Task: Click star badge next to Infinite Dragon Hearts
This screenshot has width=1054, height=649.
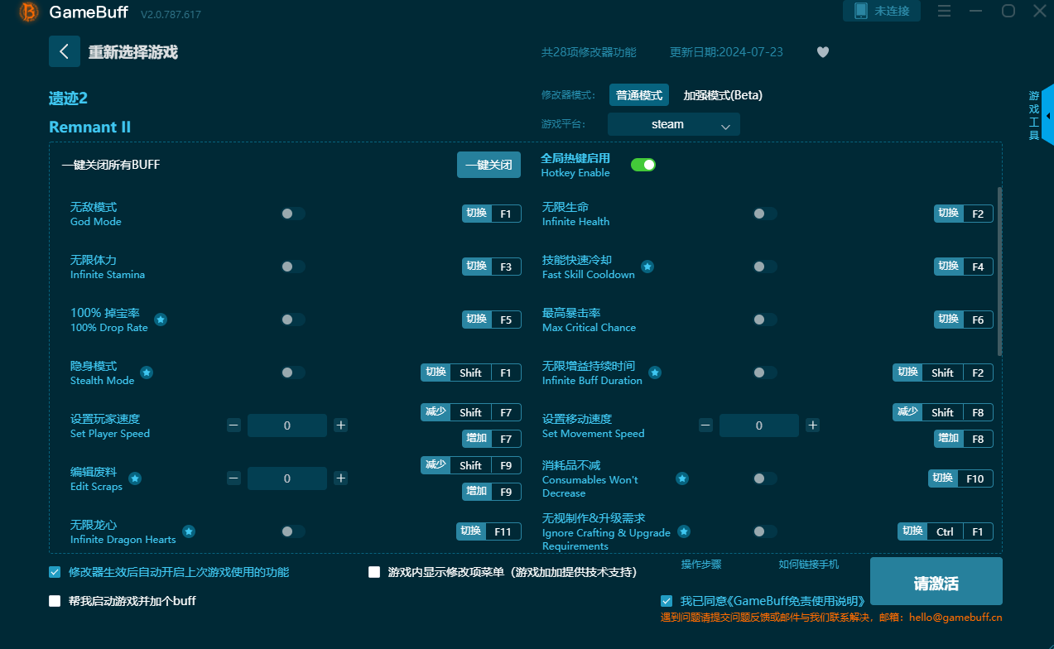Action: pos(189,531)
